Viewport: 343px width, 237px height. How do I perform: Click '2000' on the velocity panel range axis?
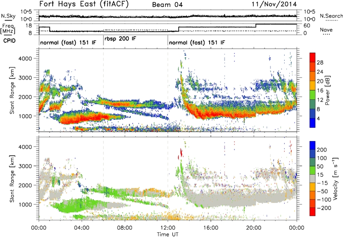pyautogui.click(x=25, y=185)
